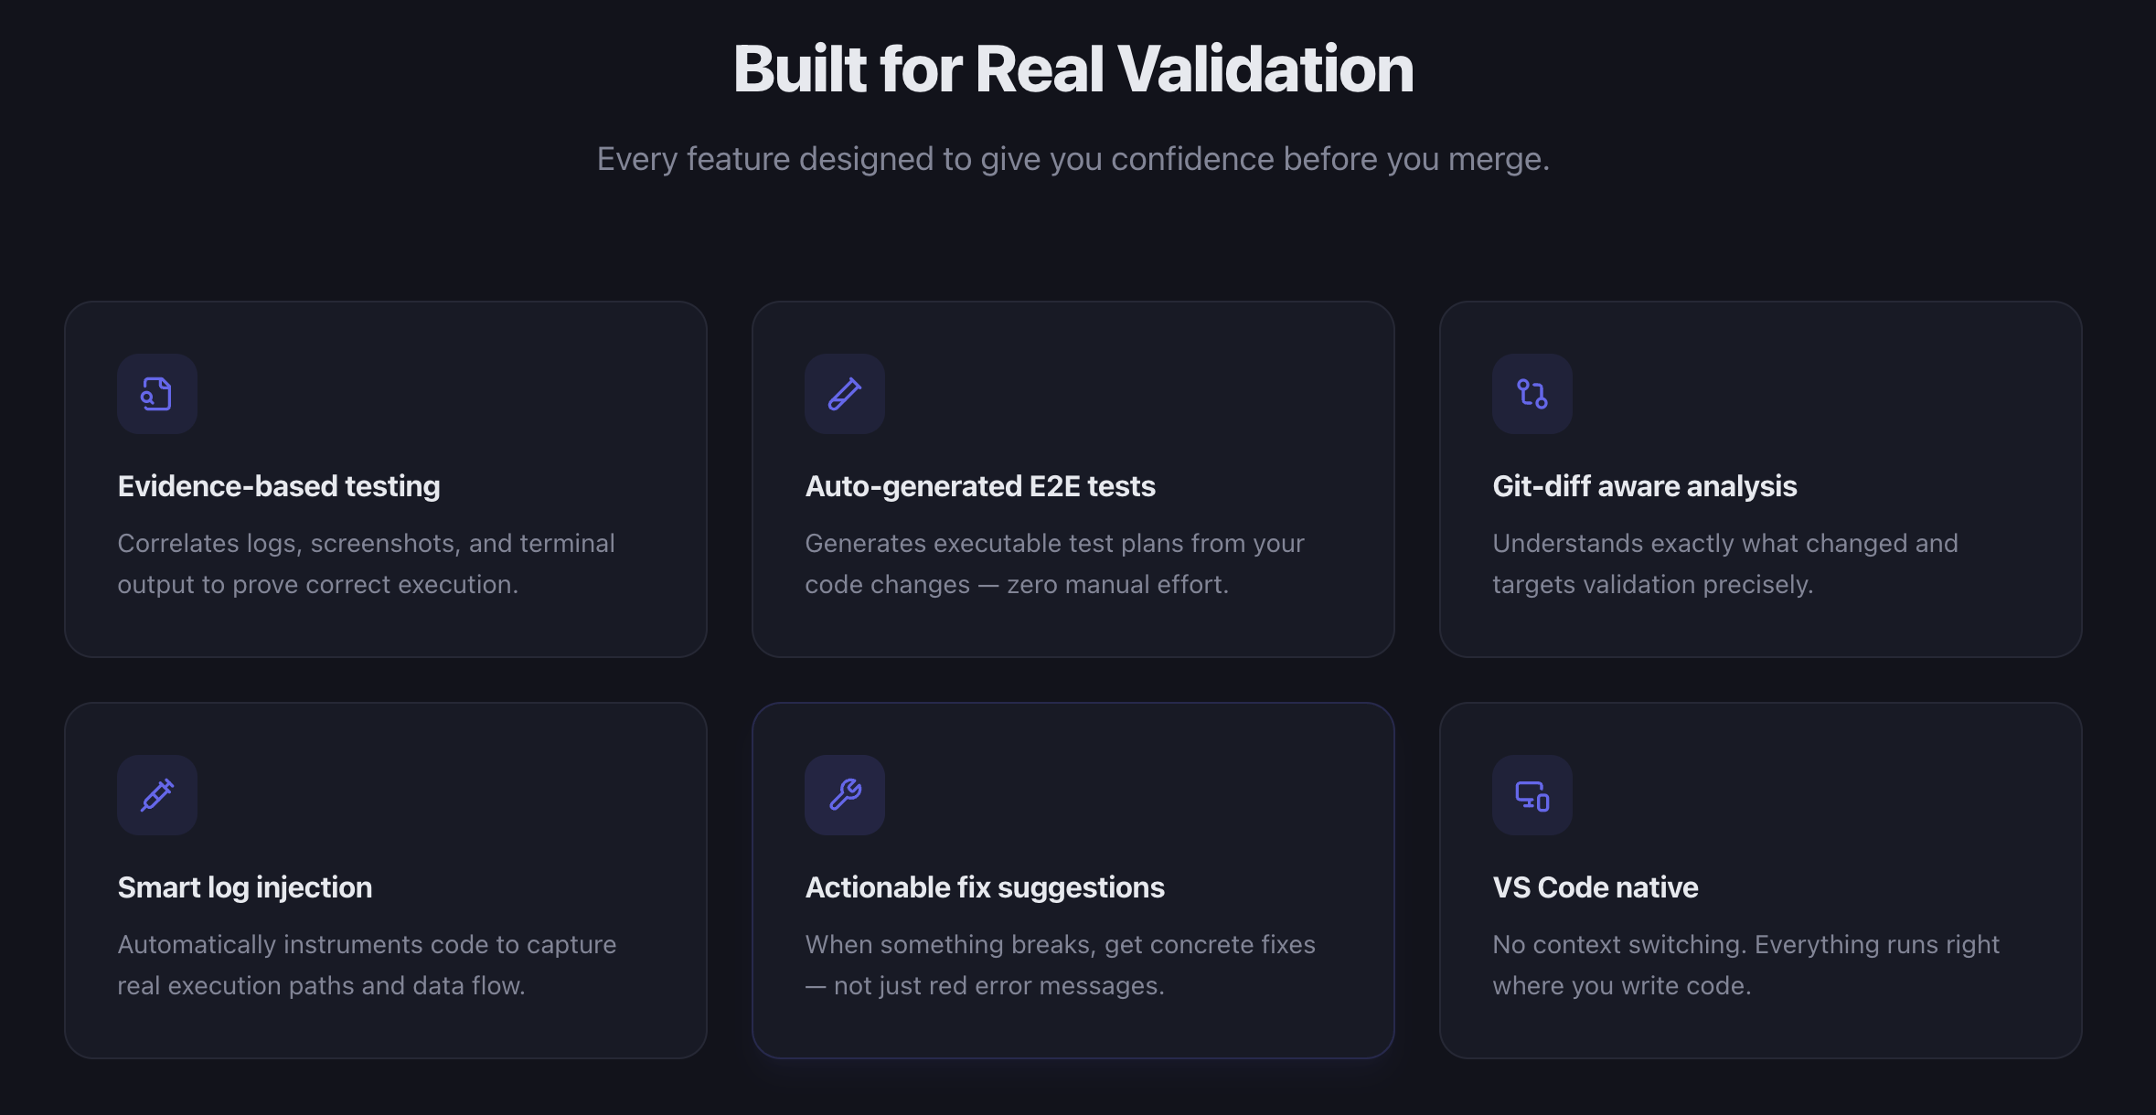Click the 'Auto-generated E2E tests' heading
The image size is (2156, 1115).
point(980,486)
